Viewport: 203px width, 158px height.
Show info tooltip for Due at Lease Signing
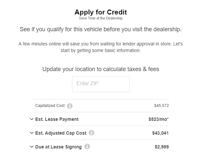point(87,146)
